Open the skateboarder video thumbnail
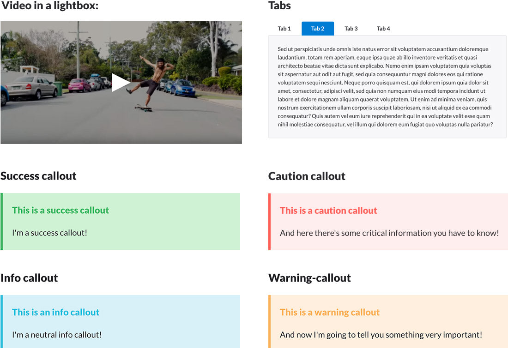Image resolution: width=508 pixels, height=348 pixels. click(x=121, y=83)
